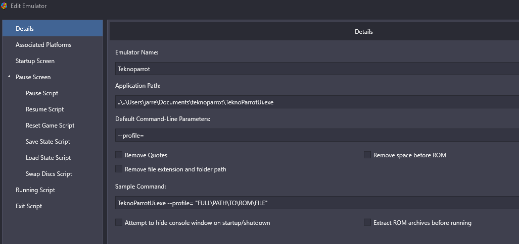Click the Emulator Name field with Teknoparrot
Viewport: 519px width, 244px height.
317,69
